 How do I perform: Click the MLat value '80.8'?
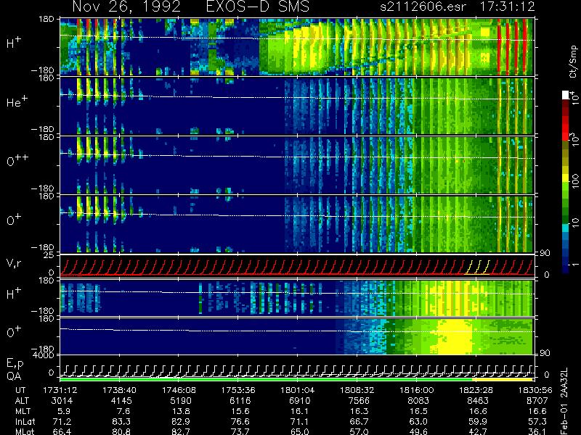point(121,431)
